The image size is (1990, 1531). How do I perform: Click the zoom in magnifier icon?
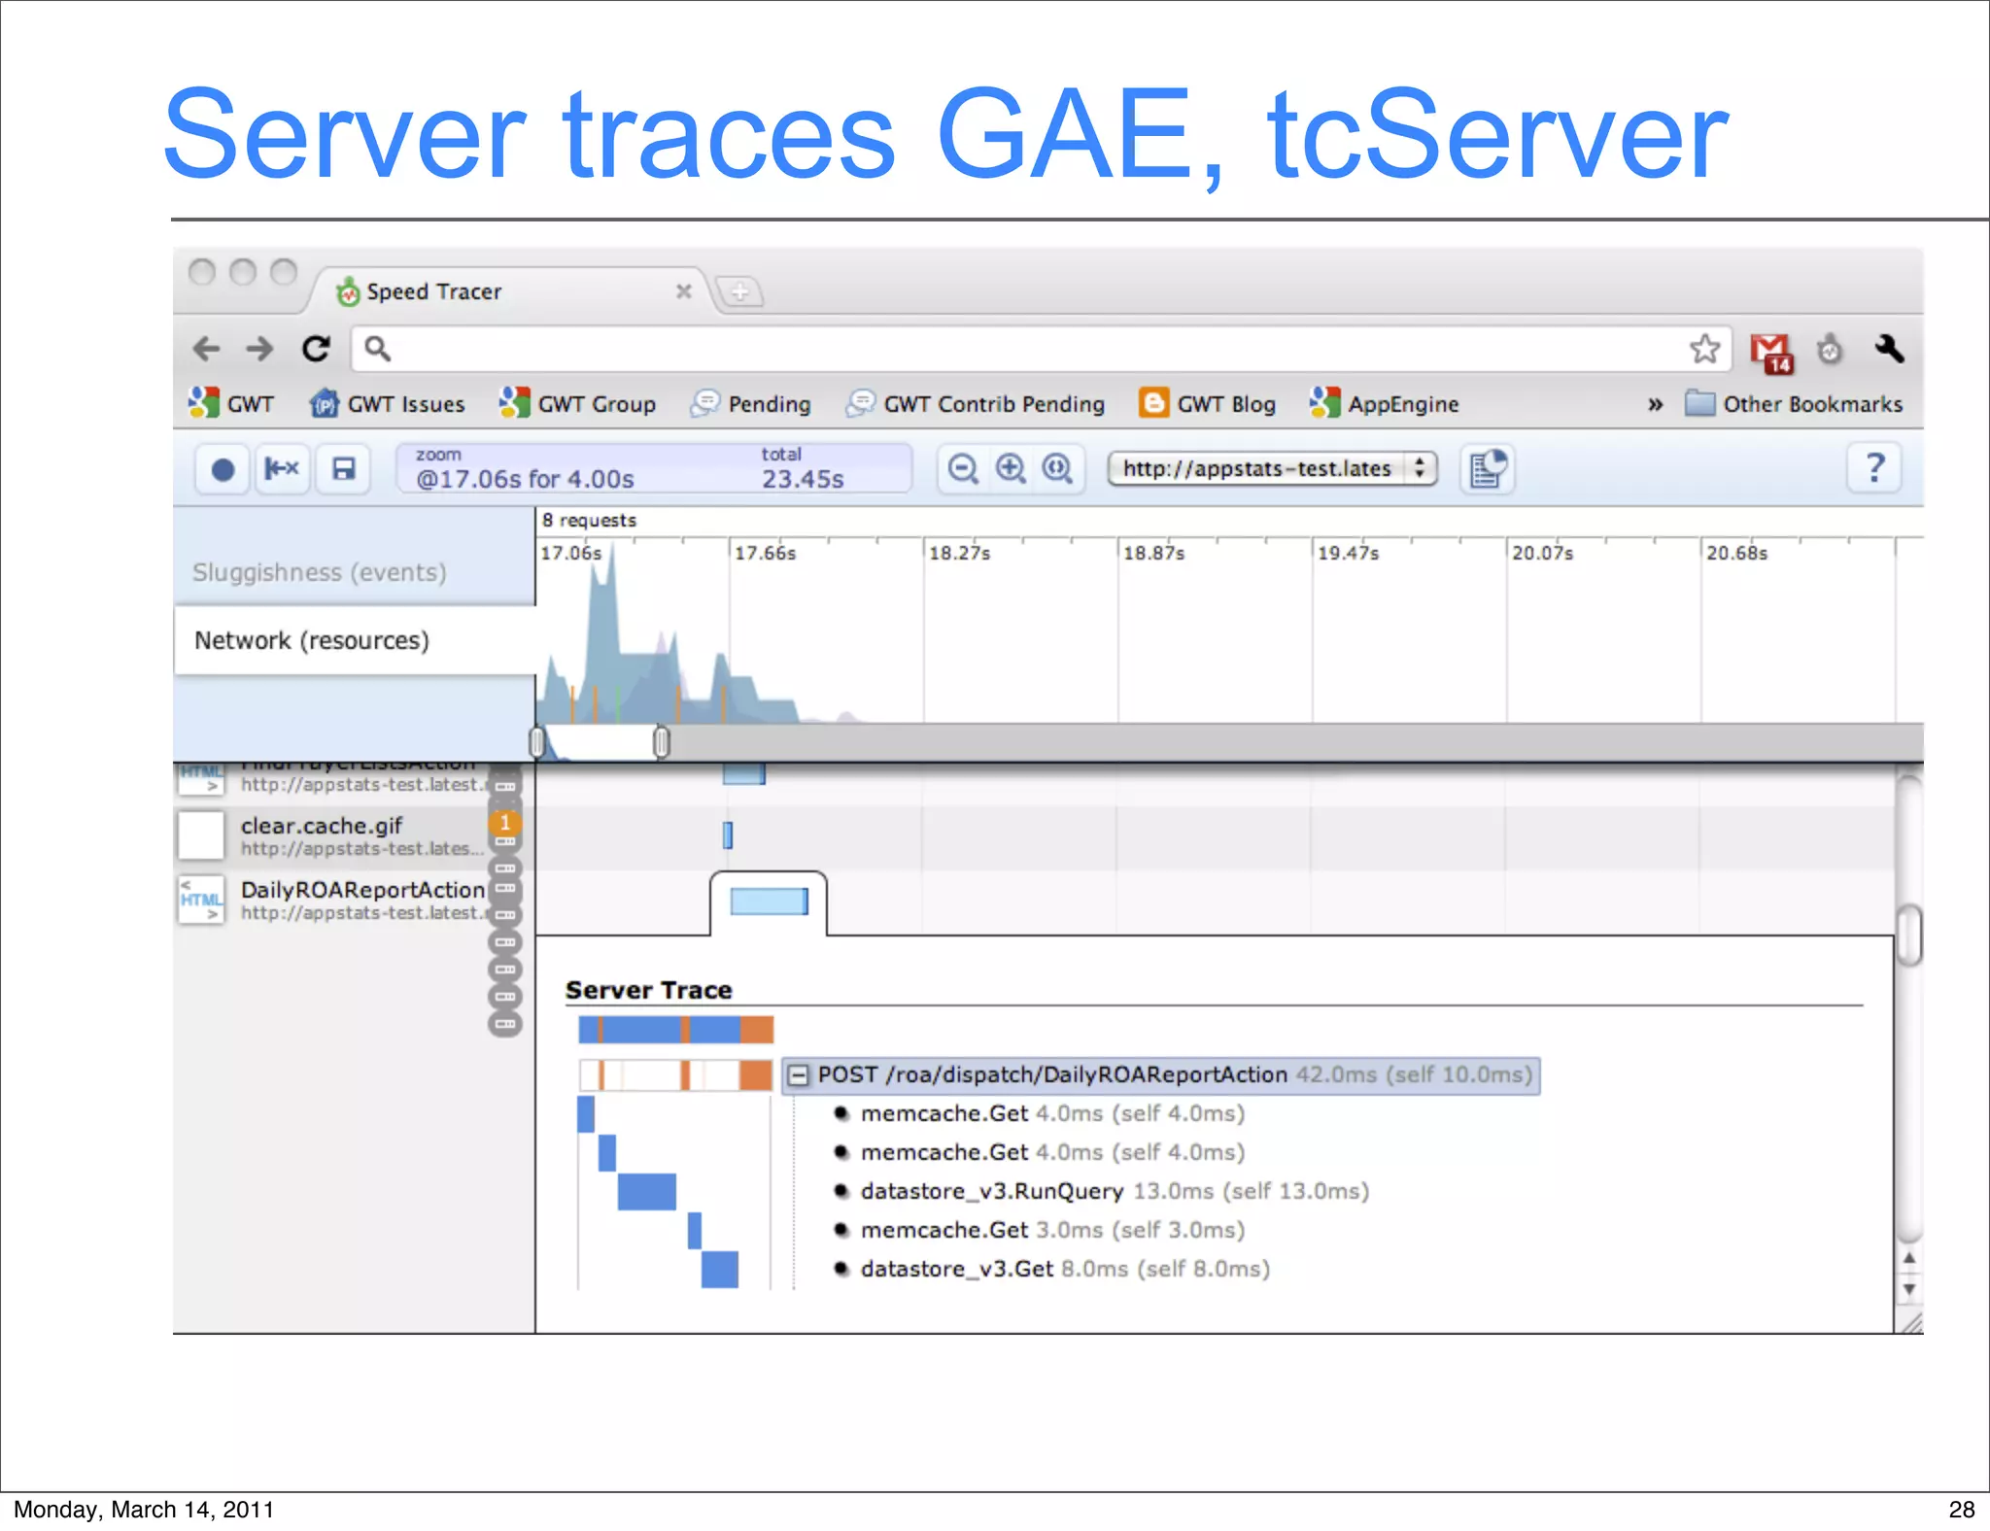1011,469
